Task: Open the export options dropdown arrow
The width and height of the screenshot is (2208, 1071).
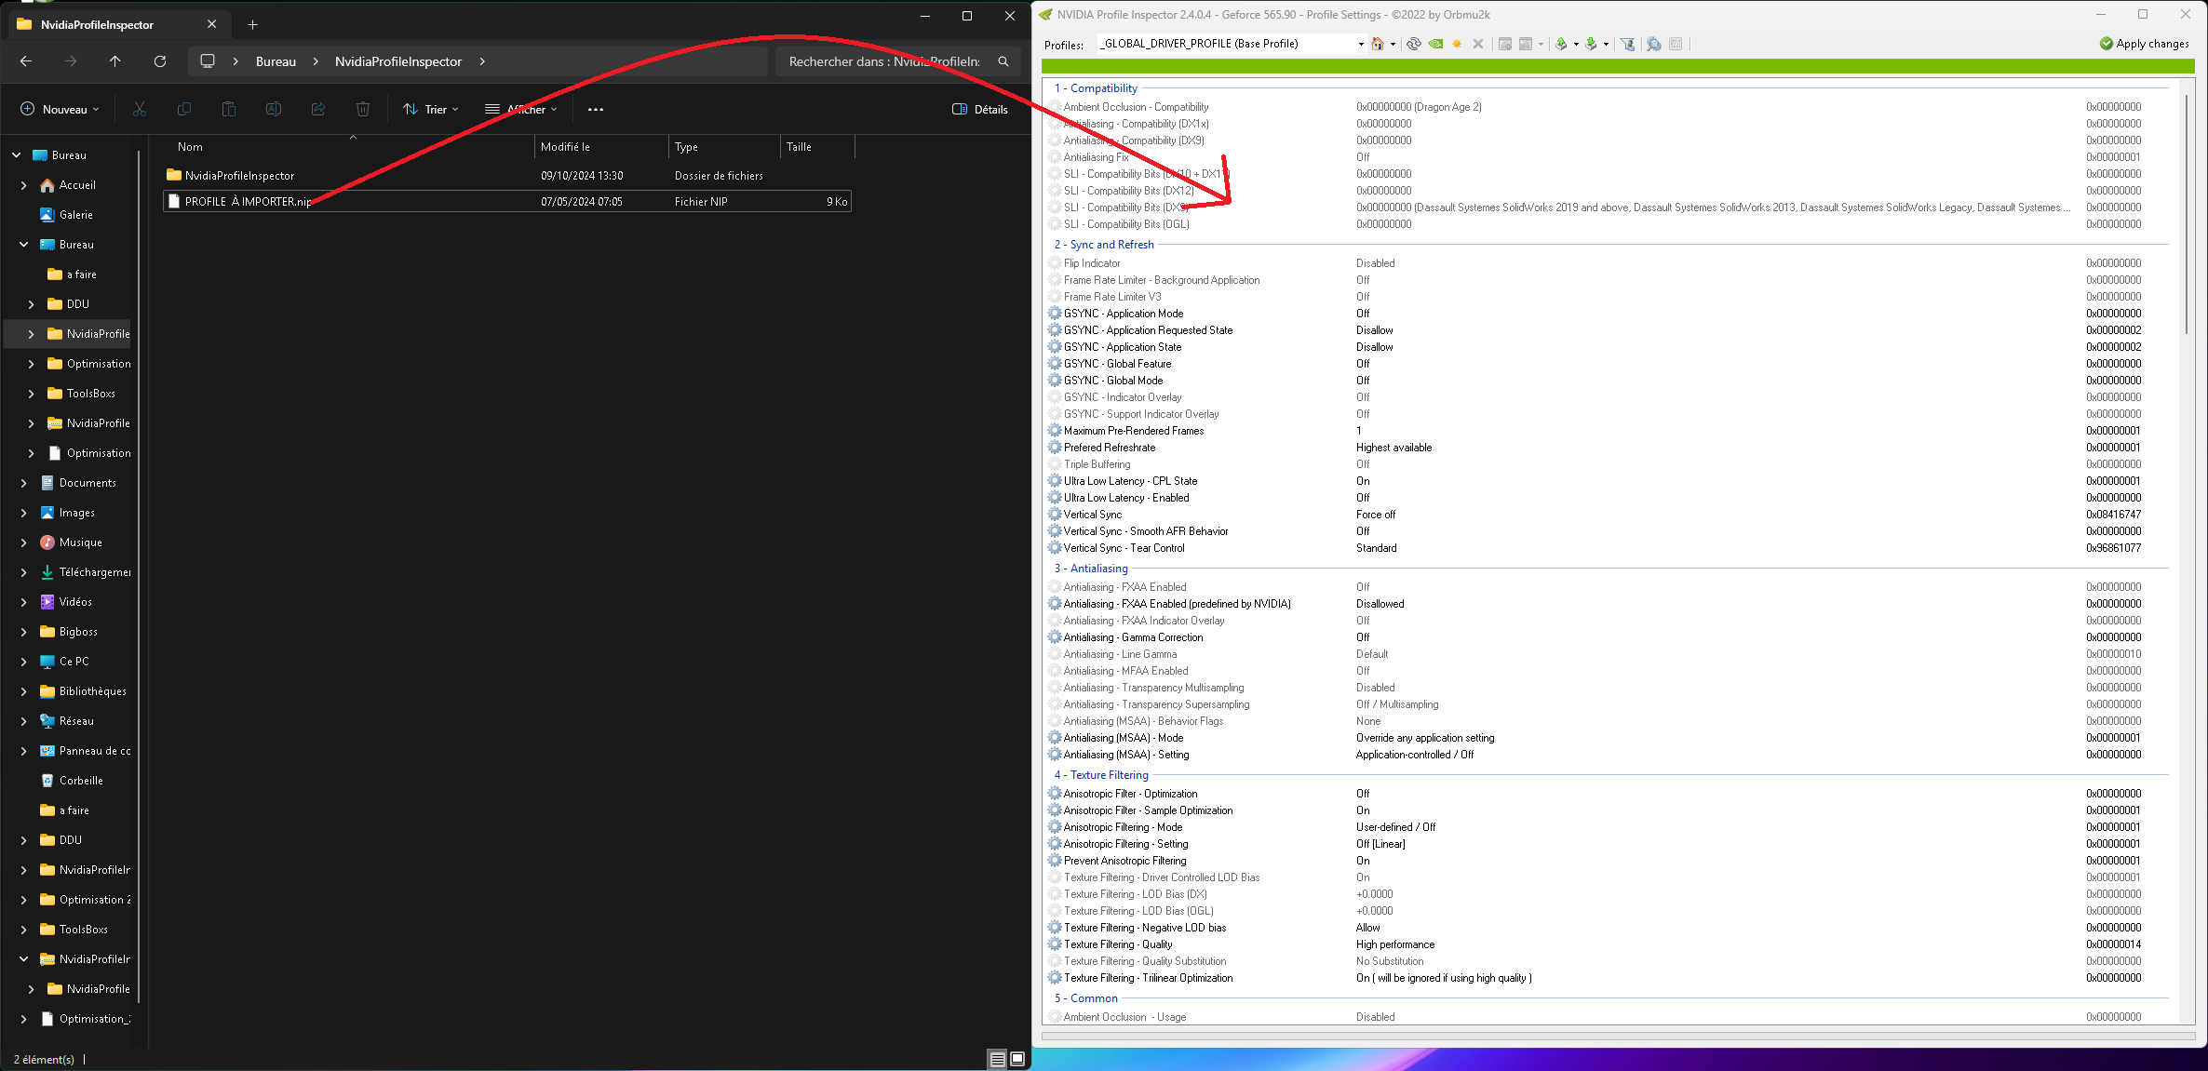Action: [1575, 44]
